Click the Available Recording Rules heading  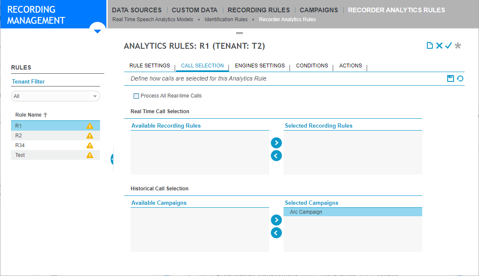pyautogui.click(x=166, y=125)
